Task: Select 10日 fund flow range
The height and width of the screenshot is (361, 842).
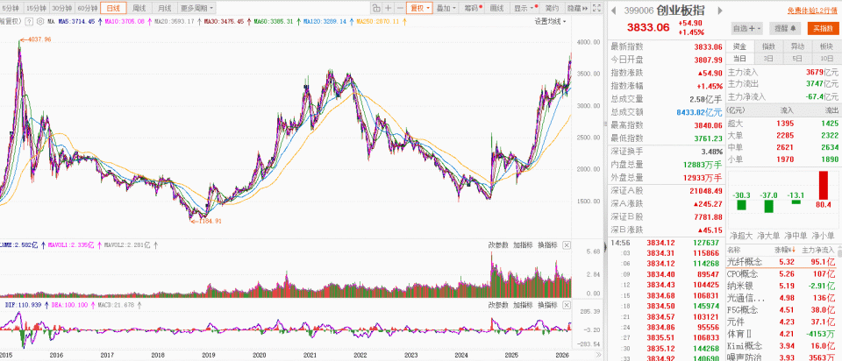Action: pyautogui.click(x=826, y=59)
